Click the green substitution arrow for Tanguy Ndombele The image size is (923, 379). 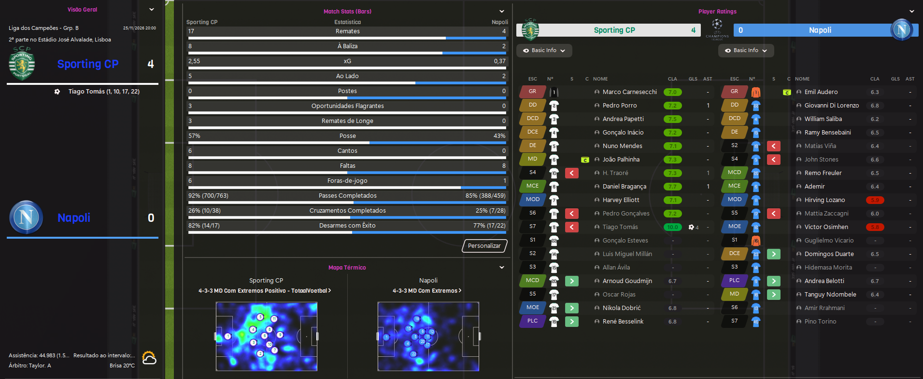coord(774,294)
